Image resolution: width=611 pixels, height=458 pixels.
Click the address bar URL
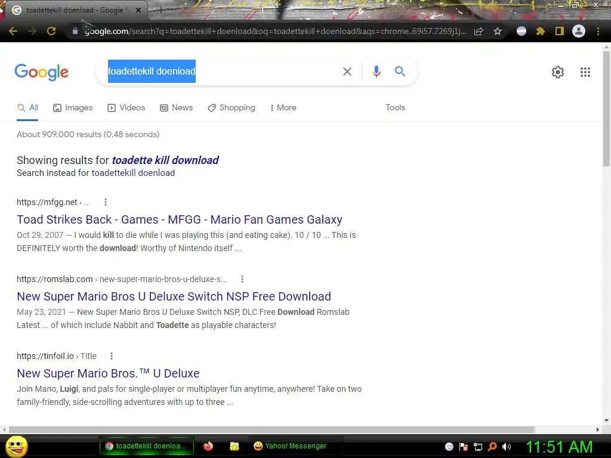[275, 31]
